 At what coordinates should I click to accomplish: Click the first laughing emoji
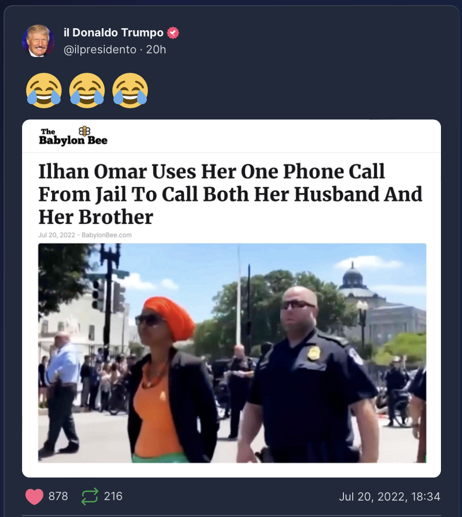[x=44, y=90]
